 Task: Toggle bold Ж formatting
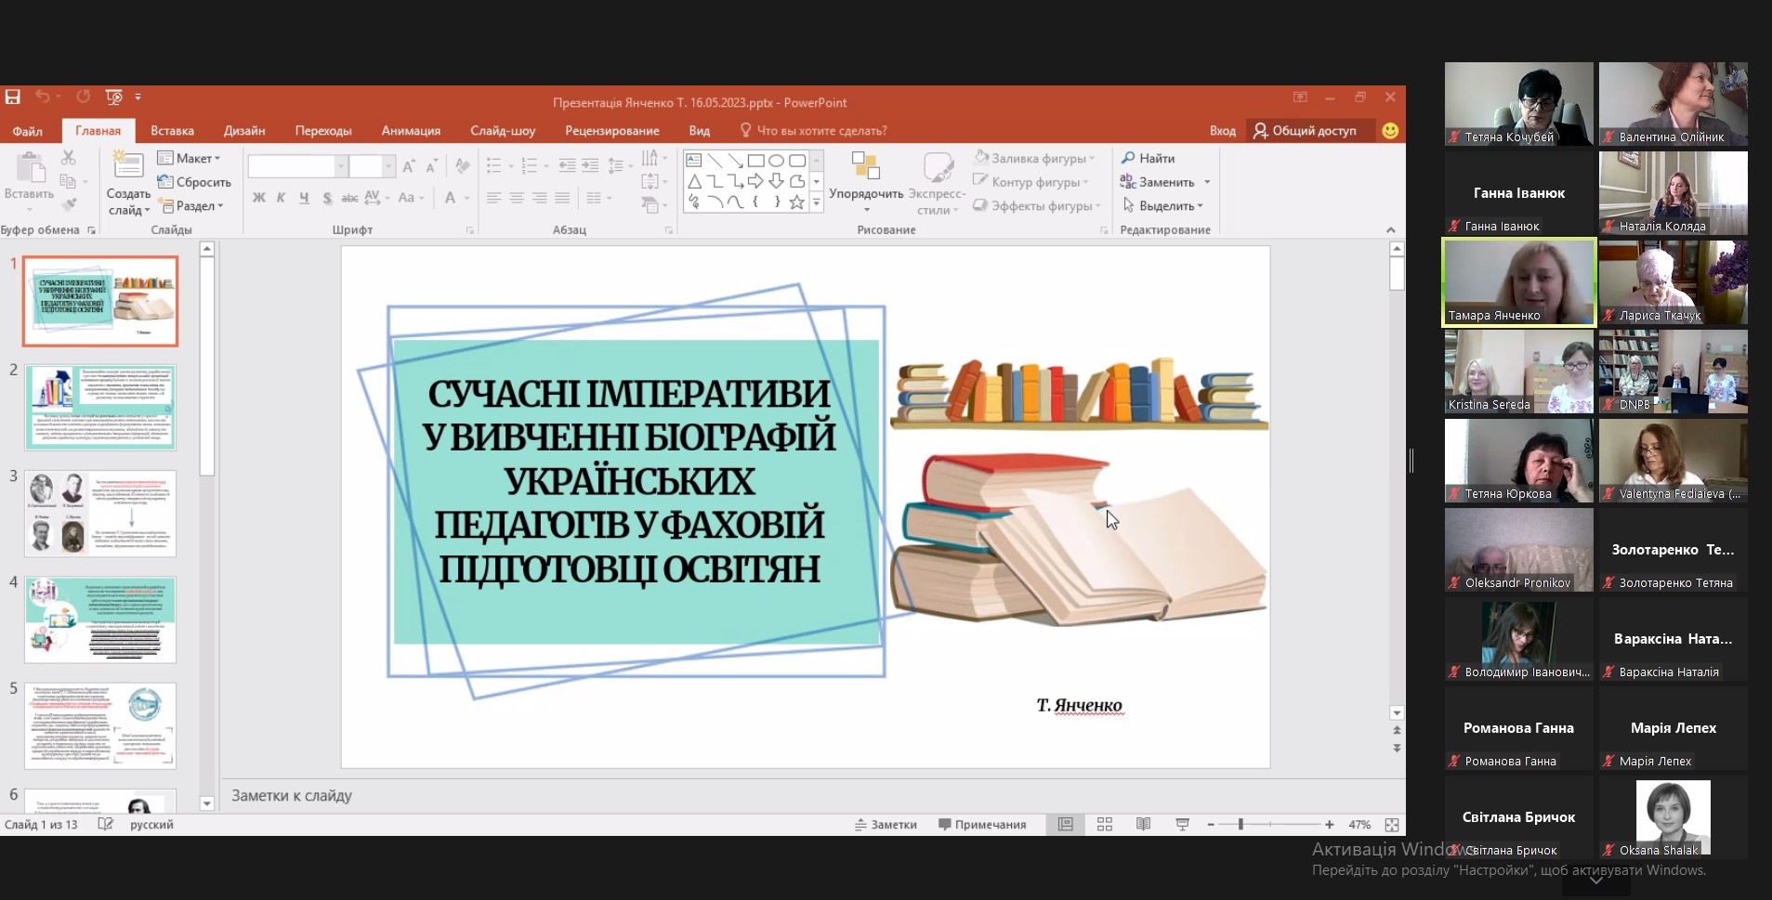pyautogui.click(x=258, y=198)
